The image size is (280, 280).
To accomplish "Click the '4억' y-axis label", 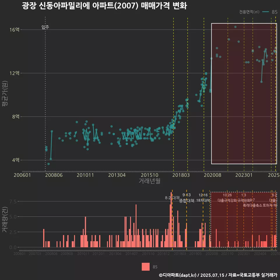I will 16,160.
